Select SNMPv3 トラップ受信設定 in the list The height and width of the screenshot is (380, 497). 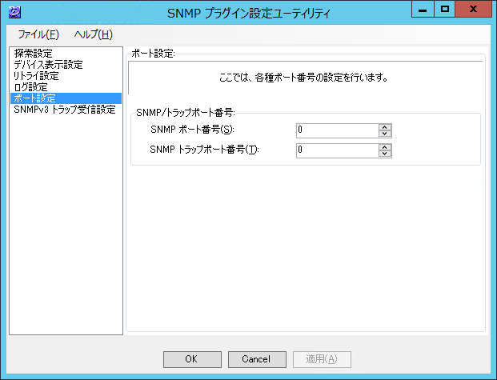[65, 110]
